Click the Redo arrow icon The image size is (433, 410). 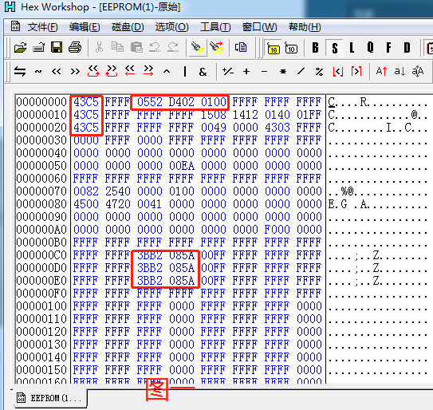click(x=173, y=48)
